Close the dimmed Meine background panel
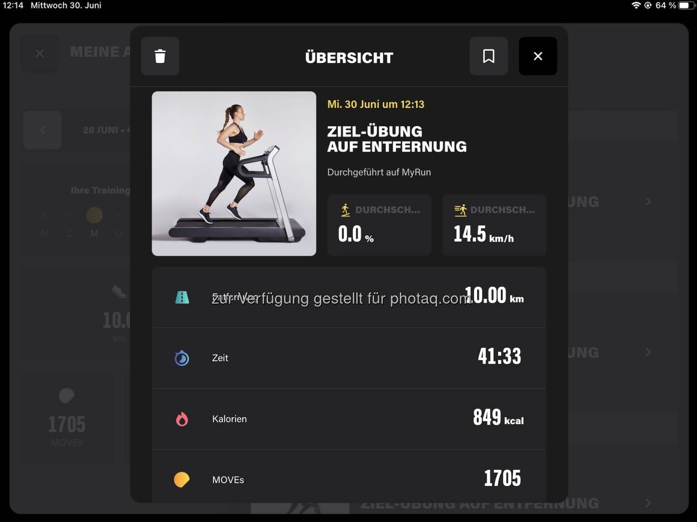 point(40,53)
